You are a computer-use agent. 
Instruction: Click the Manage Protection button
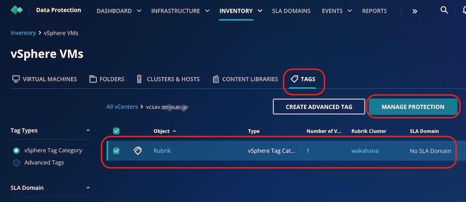(x=413, y=106)
